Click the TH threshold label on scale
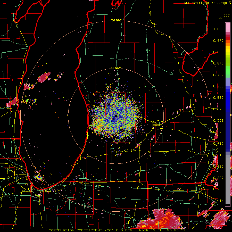 pyautogui.click(x=221, y=201)
